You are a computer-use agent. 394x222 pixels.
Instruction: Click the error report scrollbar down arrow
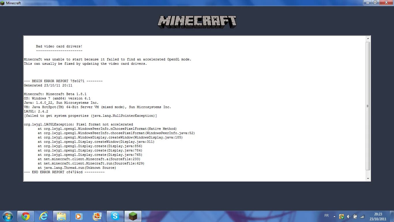click(368, 179)
